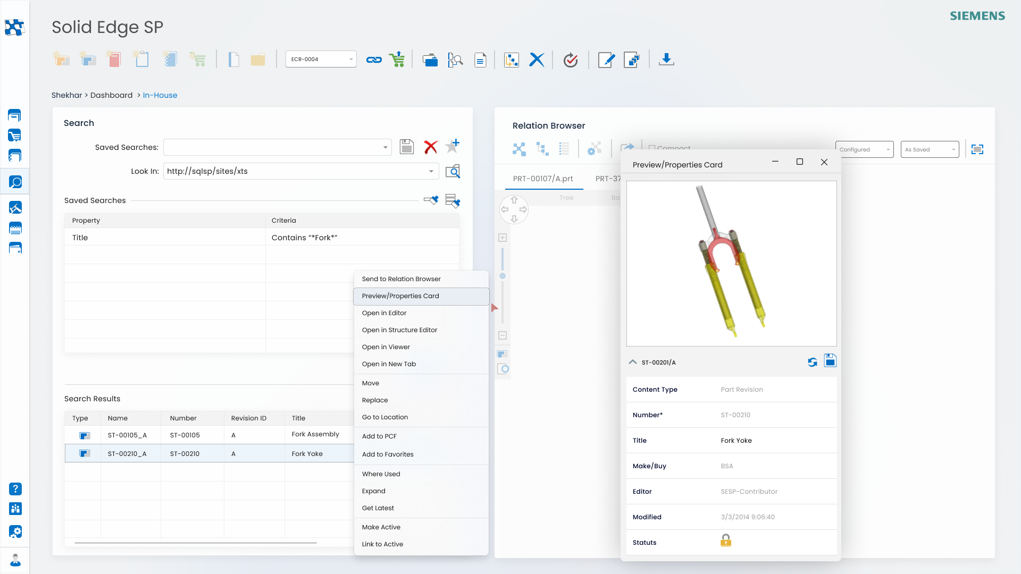Viewport: 1021px width, 574px height.
Task: Select Send to Relation Browser menu item
Action: point(421,279)
